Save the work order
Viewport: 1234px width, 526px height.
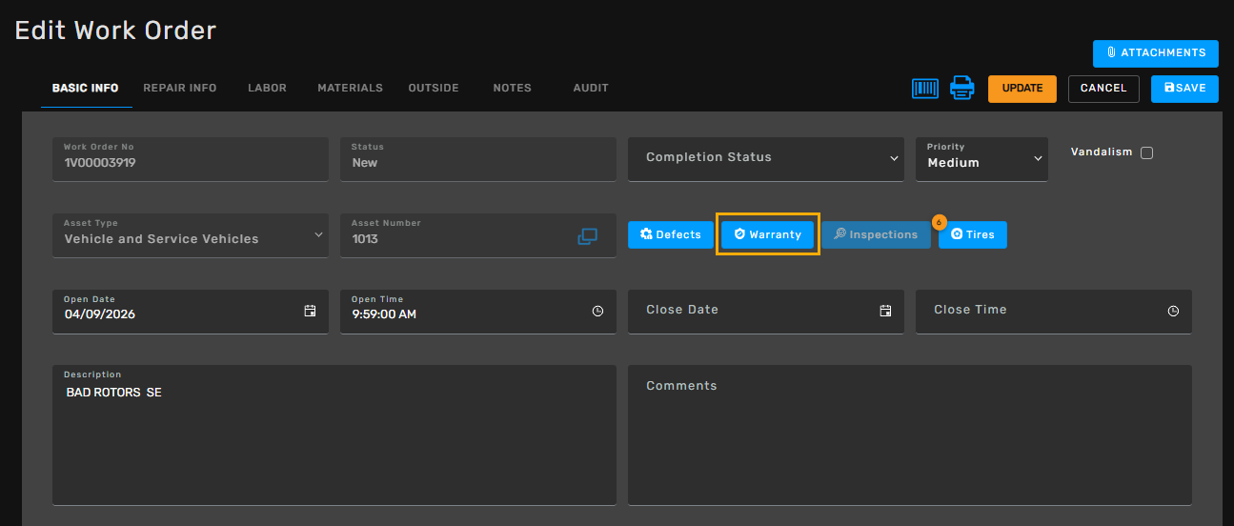click(x=1184, y=89)
